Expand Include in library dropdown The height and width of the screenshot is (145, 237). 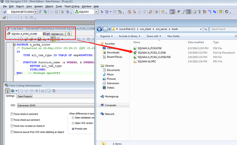point(130,36)
